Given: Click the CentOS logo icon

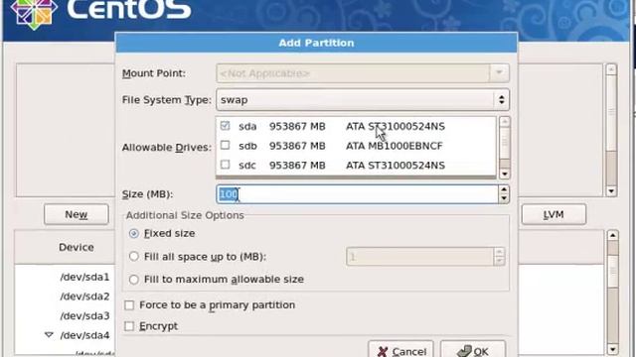Looking at the screenshot, I should click(x=34, y=13).
